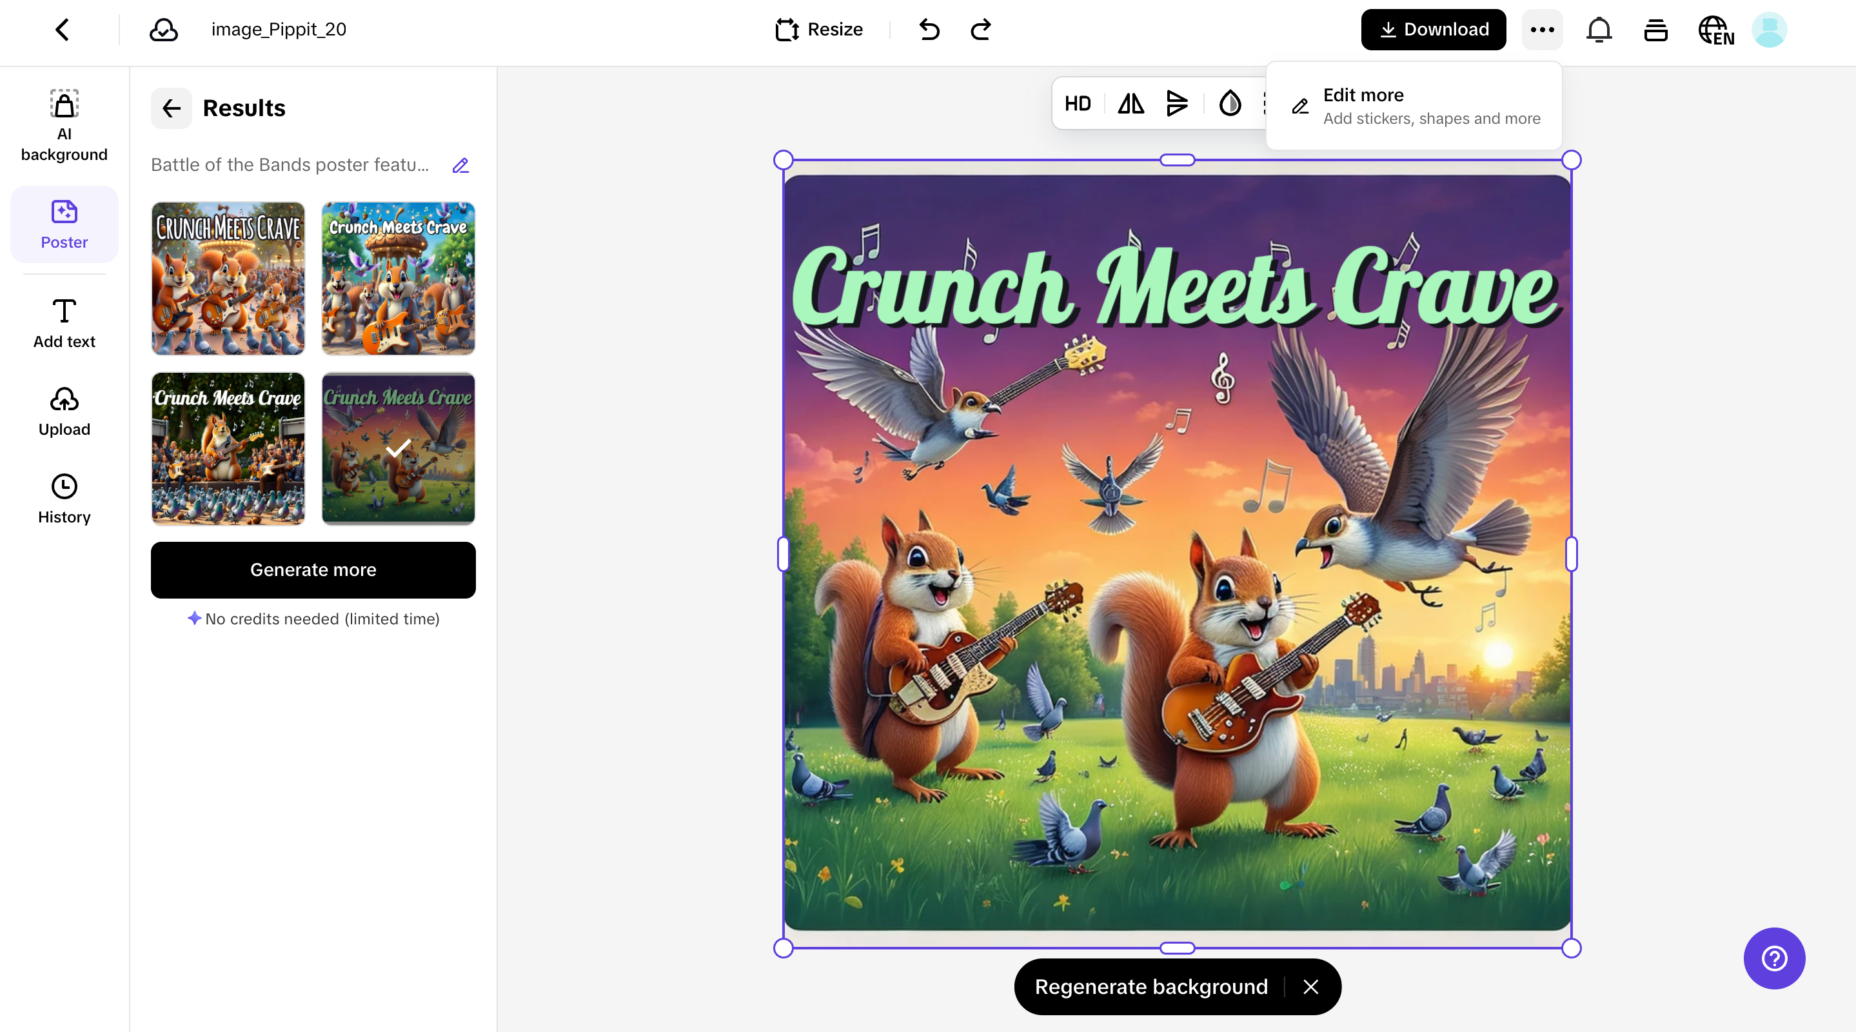Click the cloud save status icon
This screenshot has width=1856, height=1032.
click(x=164, y=30)
